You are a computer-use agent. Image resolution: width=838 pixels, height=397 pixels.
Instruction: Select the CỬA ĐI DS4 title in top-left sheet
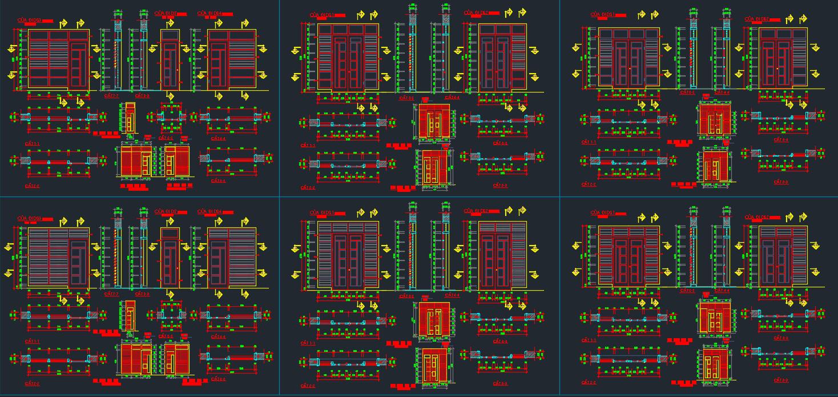pyautogui.click(x=210, y=12)
